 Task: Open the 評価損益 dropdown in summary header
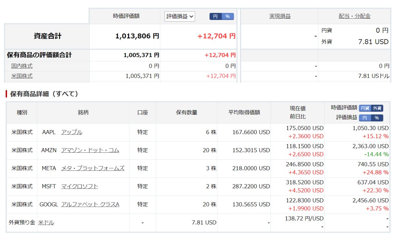pos(180,16)
